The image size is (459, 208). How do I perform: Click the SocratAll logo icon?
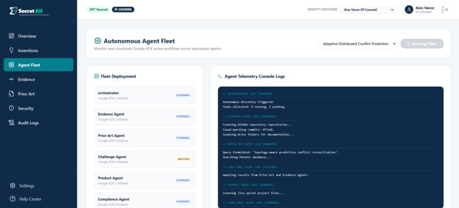13,11
